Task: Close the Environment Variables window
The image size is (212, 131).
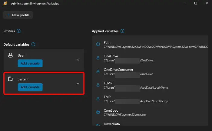Action: coord(207,3)
